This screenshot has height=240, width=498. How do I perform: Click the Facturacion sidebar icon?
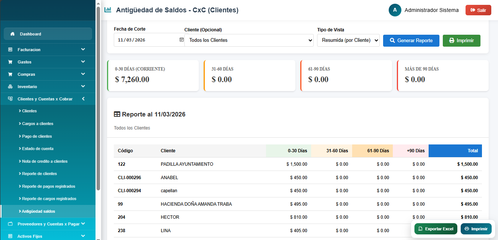[x=10, y=50]
